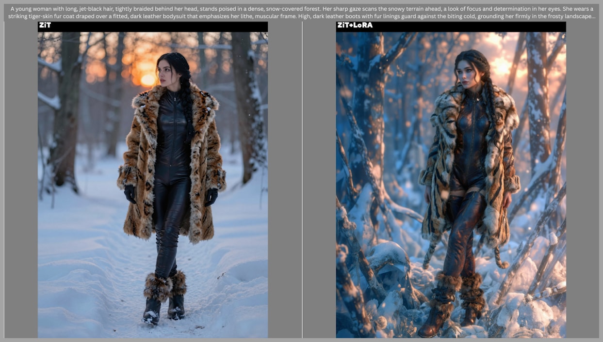603x342 pixels.
Task: Click the fur-trimmed boots in the left image
Action: click(164, 295)
